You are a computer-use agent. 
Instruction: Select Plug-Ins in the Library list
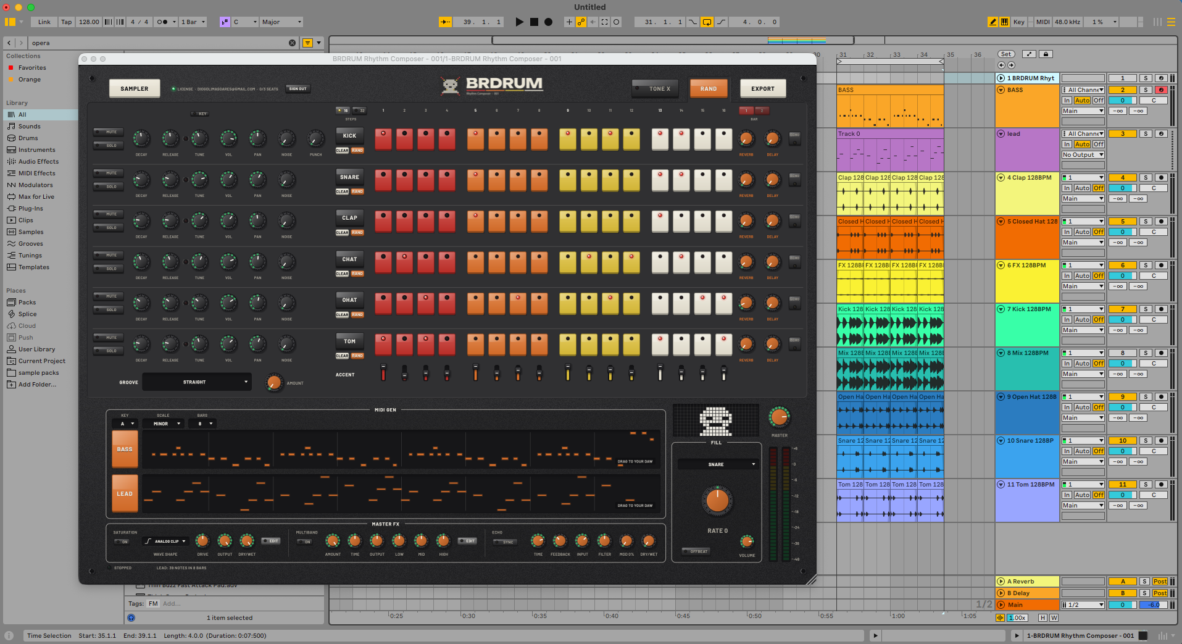click(30, 208)
